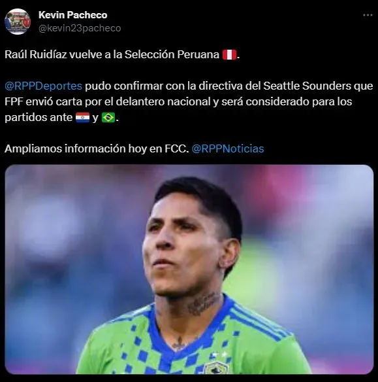The width and height of the screenshot is (378, 382).
Task: Open the @RPPNoticias mention link
Action: (x=228, y=148)
